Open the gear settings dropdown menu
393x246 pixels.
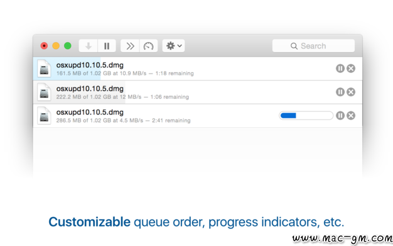[173, 46]
